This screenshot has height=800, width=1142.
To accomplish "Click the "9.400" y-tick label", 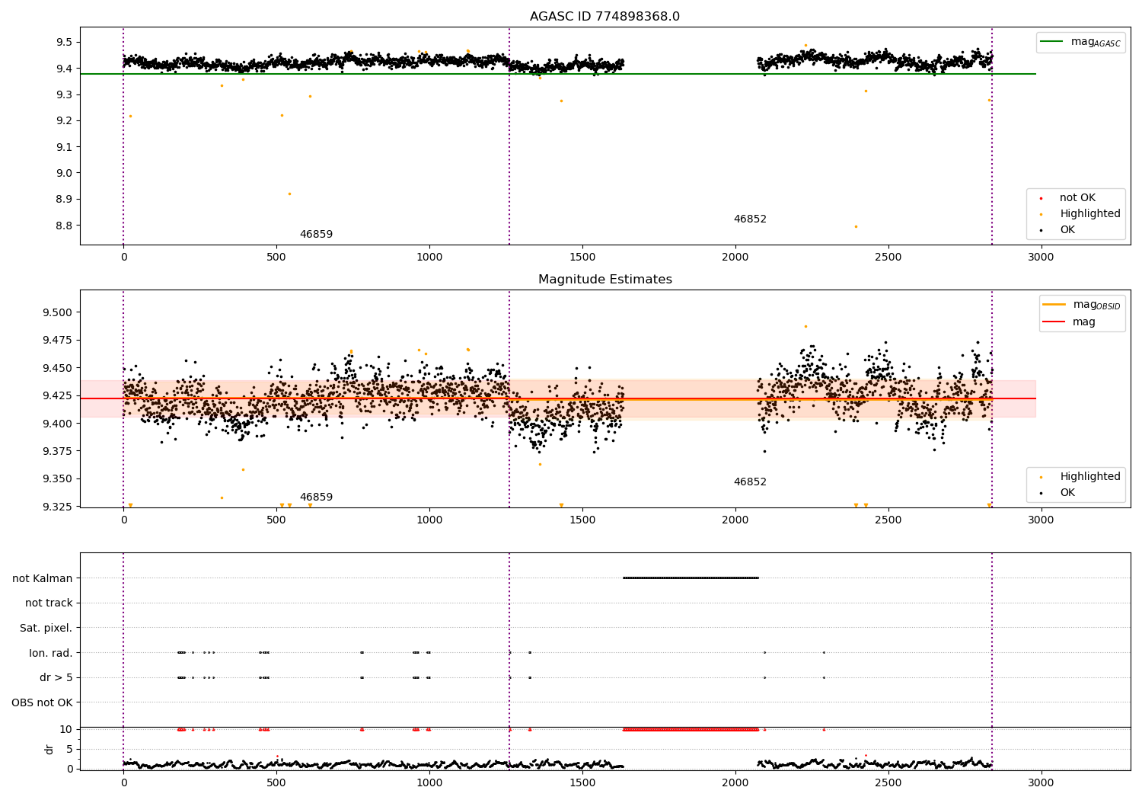I will click(59, 424).
